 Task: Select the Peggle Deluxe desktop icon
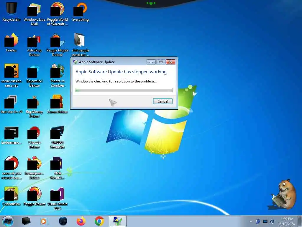coord(34,196)
